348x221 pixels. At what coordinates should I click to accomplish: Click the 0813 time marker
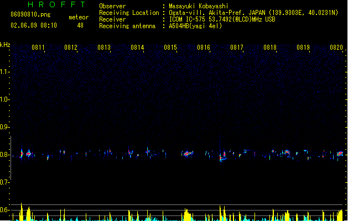tap(104, 48)
